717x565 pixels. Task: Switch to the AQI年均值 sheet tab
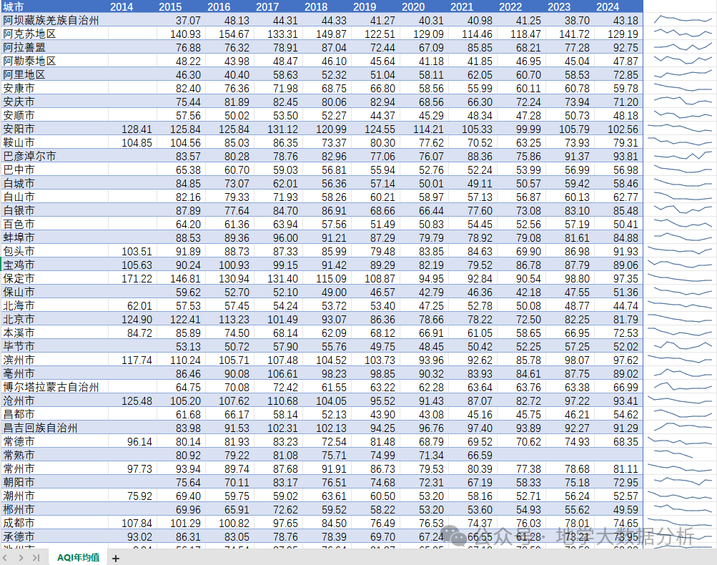(x=78, y=557)
